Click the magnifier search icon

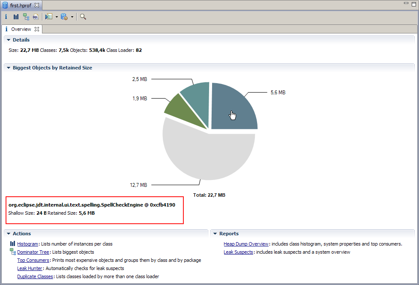[83, 17]
